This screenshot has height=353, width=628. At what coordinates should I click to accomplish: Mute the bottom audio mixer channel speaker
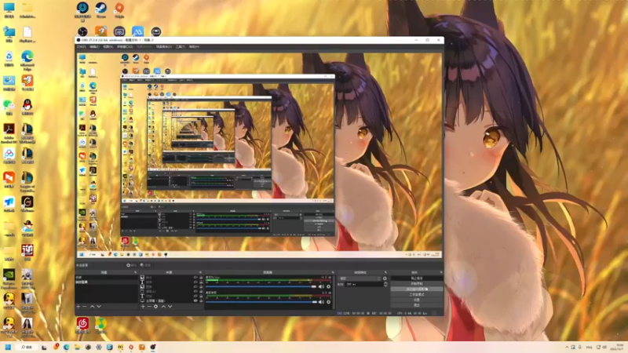[x=321, y=302]
